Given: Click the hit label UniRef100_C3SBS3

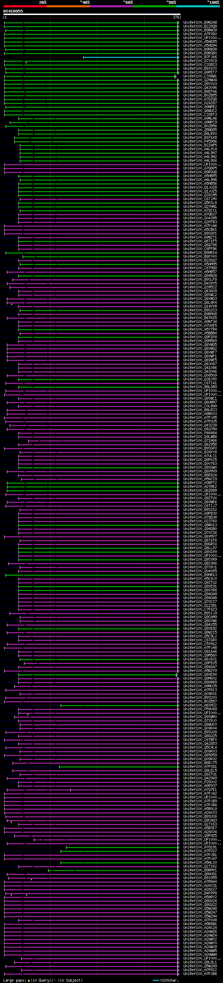Looking at the screenshot, I should coord(200,65).
